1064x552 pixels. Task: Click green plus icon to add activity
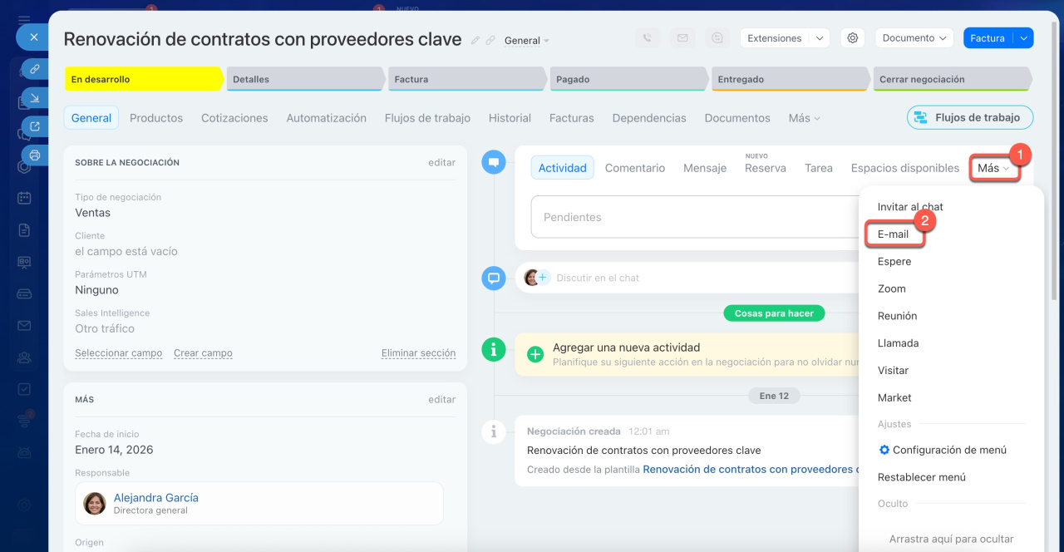click(x=536, y=354)
